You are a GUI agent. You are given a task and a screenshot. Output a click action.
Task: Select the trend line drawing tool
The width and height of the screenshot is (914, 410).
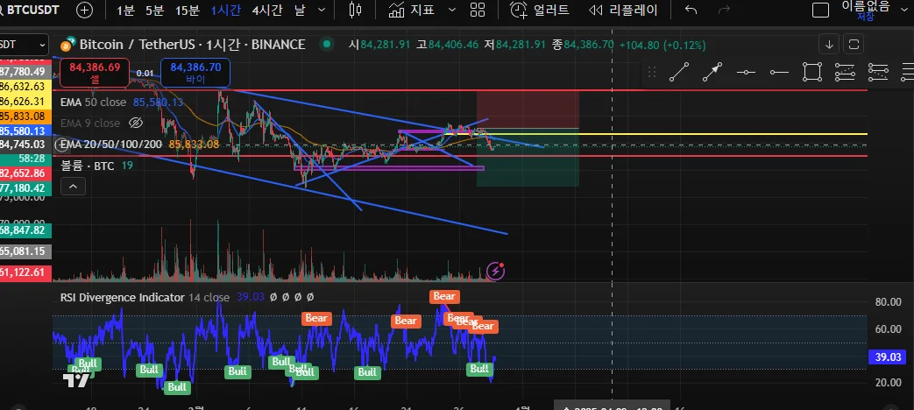(x=679, y=72)
